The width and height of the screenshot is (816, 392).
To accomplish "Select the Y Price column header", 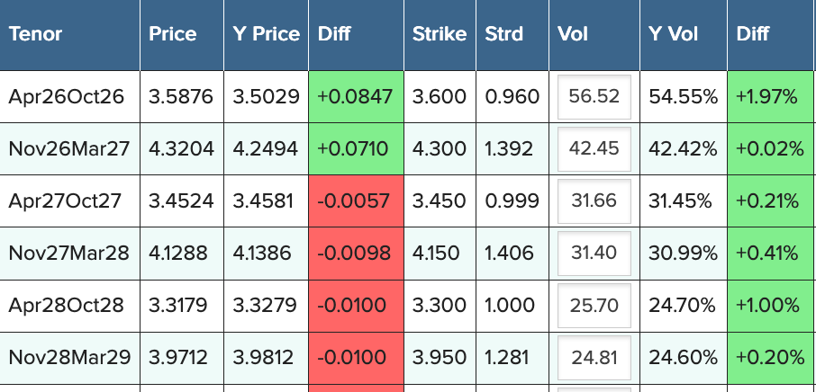I will click(x=266, y=34).
